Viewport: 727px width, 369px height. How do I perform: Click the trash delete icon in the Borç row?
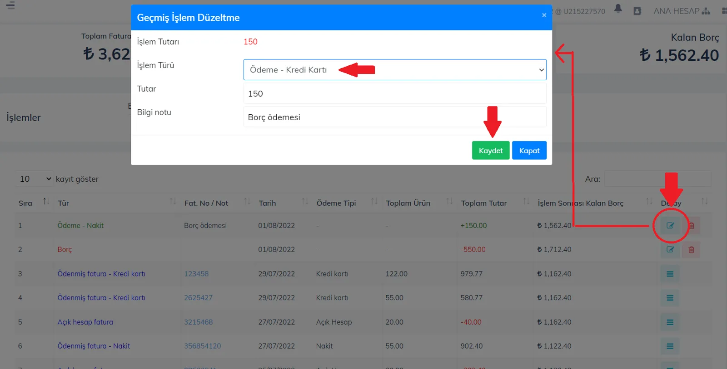(691, 250)
